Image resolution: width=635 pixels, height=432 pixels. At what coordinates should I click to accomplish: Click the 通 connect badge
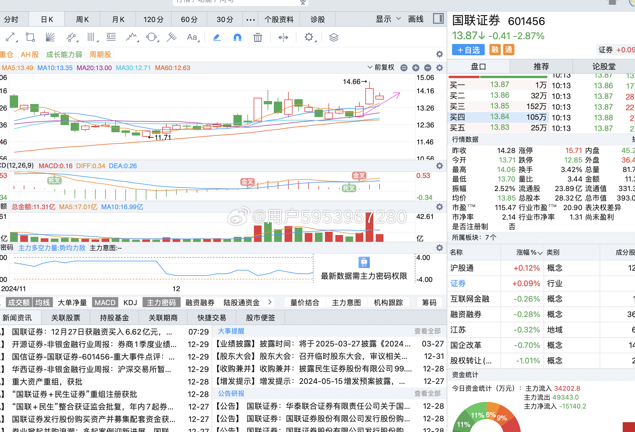tap(508, 50)
